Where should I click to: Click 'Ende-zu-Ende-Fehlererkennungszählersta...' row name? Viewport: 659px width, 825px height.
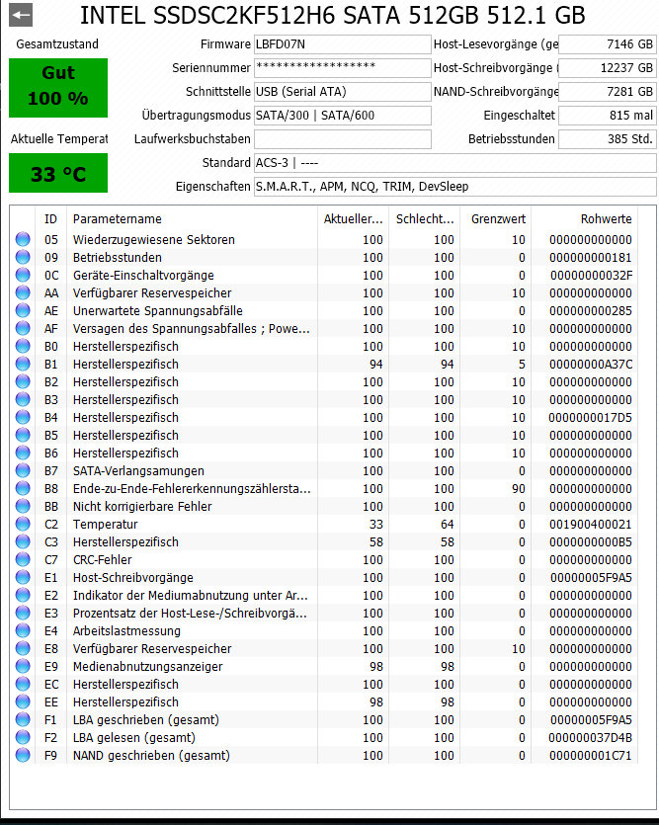[192, 488]
